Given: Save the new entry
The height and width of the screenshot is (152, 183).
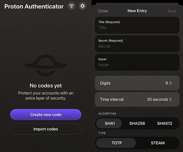Looking at the screenshot, I should (x=172, y=11).
